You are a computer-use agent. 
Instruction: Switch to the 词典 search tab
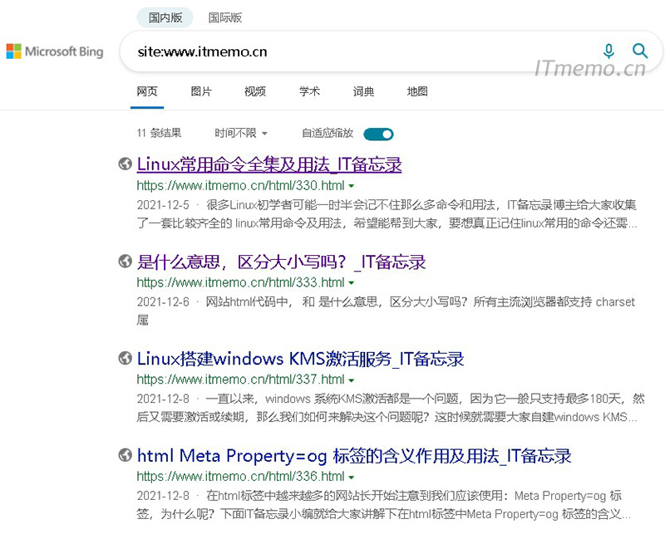(x=363, y=91)
